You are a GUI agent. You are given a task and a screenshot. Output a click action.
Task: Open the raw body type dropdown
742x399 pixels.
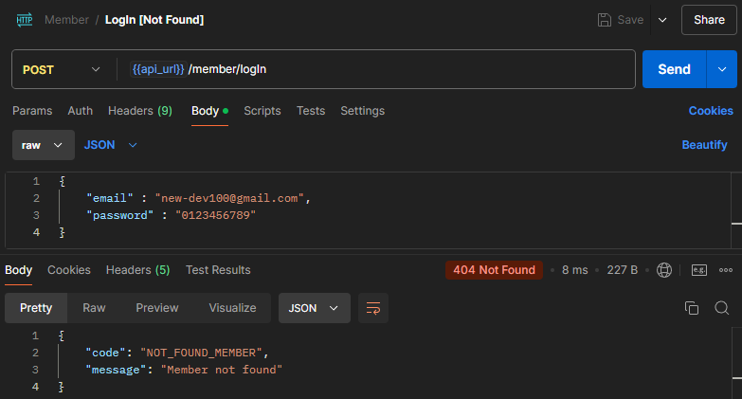pyautogui.click(x=43, y=145)
